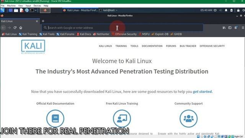
Task: Select the Firefox workspace button in panel
Action: [x=45, y=10]
